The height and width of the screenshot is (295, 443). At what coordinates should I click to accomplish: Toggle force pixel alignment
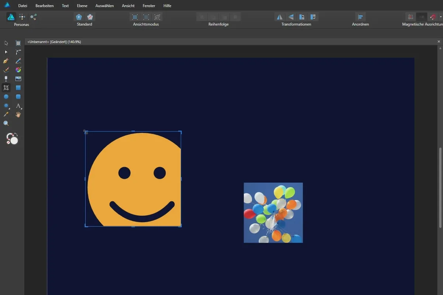point(410,17)
